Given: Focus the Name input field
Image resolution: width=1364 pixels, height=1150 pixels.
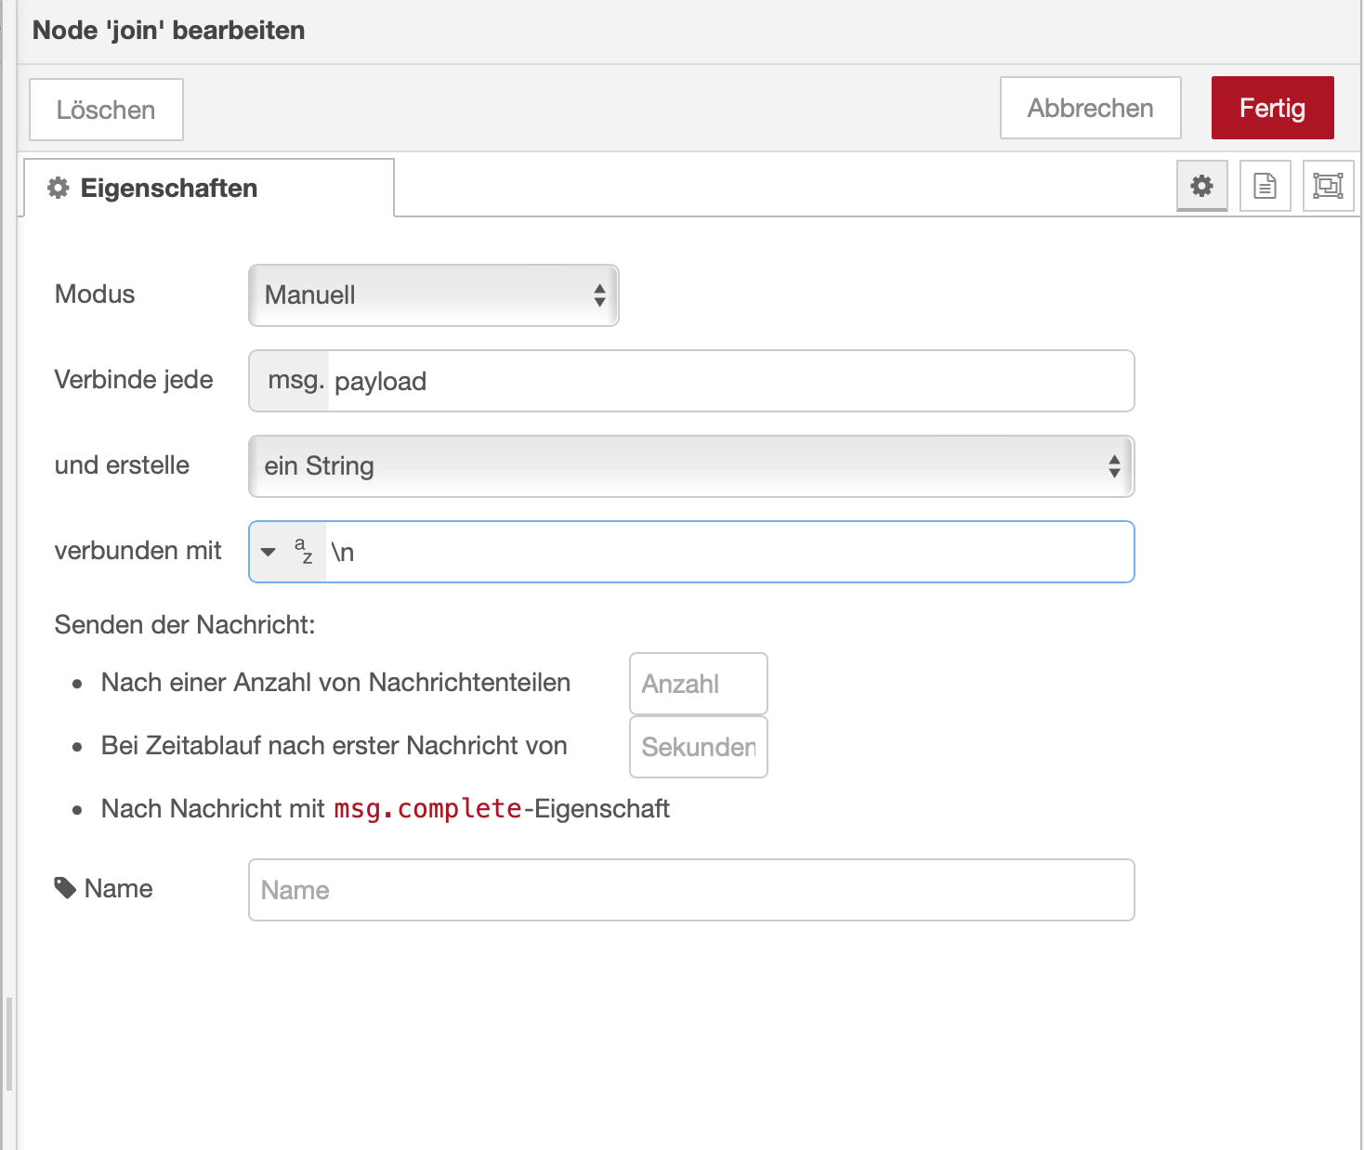Looking at the screenshot, I should tap(691, 890).
